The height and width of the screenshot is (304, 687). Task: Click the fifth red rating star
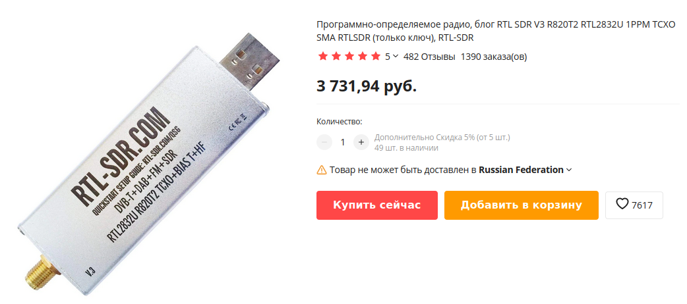(x=376, y=57)
